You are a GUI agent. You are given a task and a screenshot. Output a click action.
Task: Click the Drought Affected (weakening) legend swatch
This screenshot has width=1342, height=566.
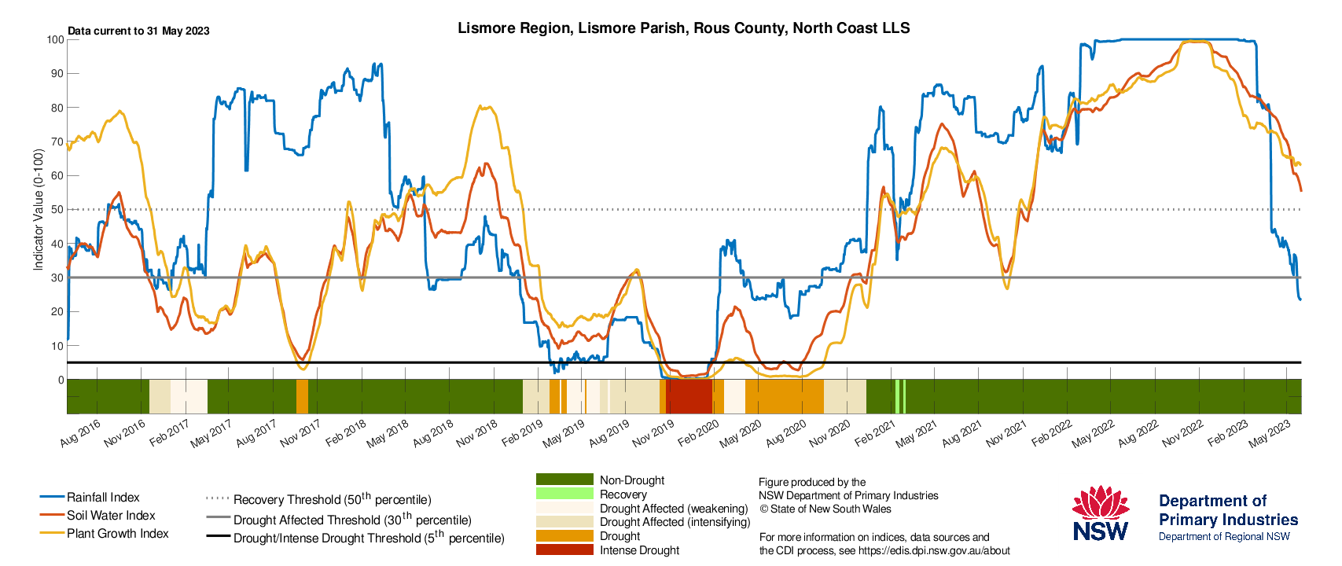pos(564,508)
